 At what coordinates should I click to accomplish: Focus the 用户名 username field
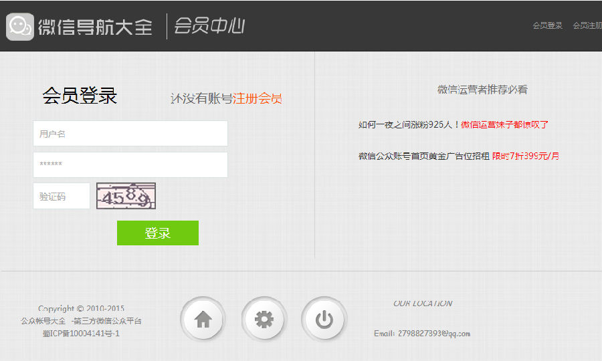pos(130,134)
